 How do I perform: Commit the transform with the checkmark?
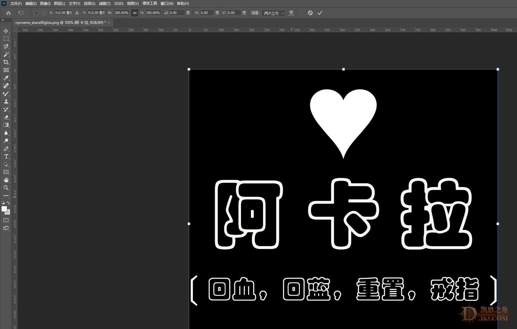(x=320, y=13)
